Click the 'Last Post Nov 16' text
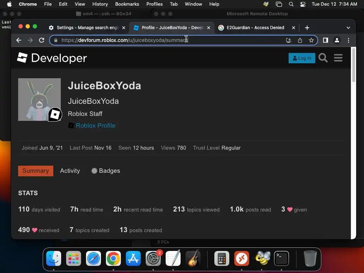The width and height of the screenshot is (364, 273). click(x=91, y=148)
